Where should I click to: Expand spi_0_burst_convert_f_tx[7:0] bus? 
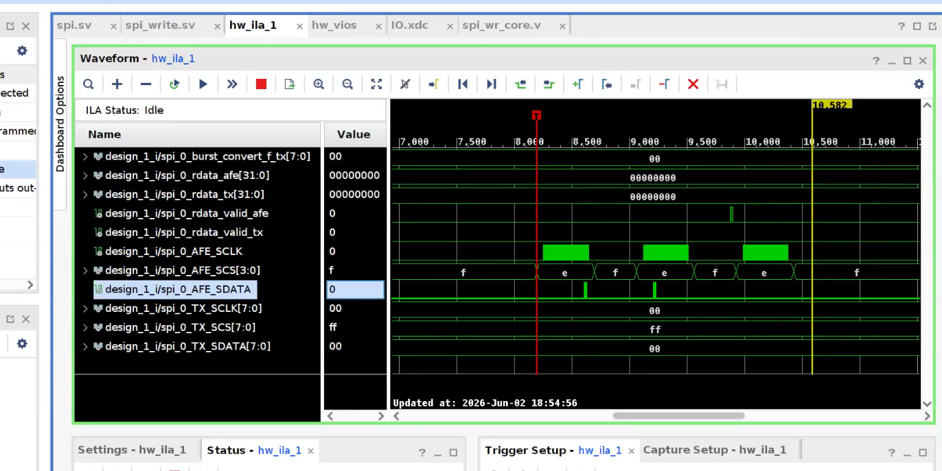click(x=85, y=156)
